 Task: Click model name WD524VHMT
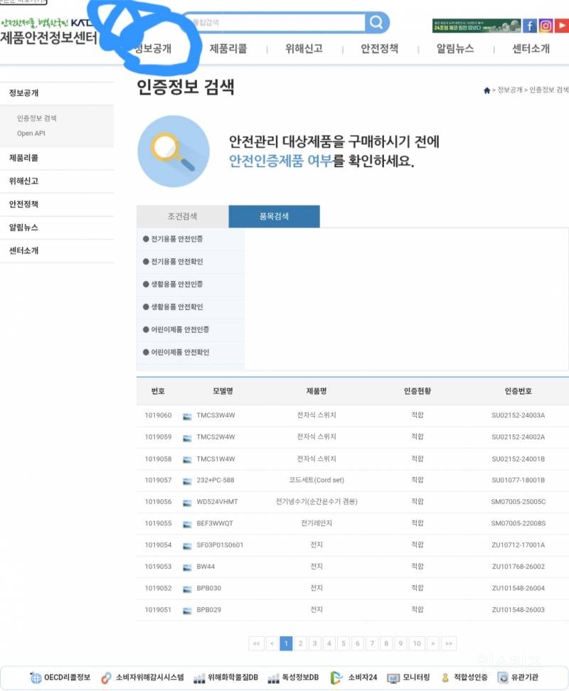217,502
